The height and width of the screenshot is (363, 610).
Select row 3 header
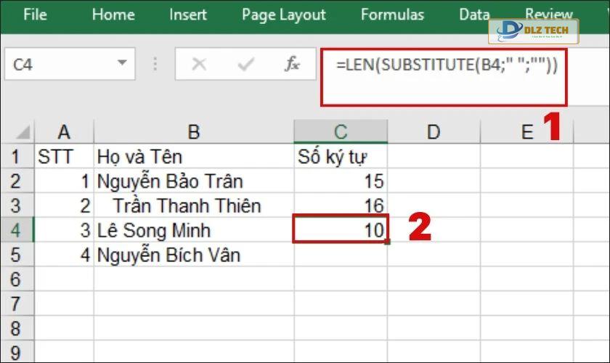click(x=17, y=205)
